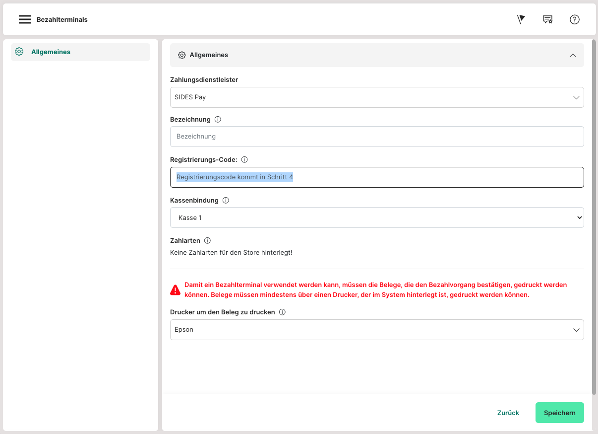The image size is (598, 434).
Task: Open the feedback chat icon
Action: point(547,19)
